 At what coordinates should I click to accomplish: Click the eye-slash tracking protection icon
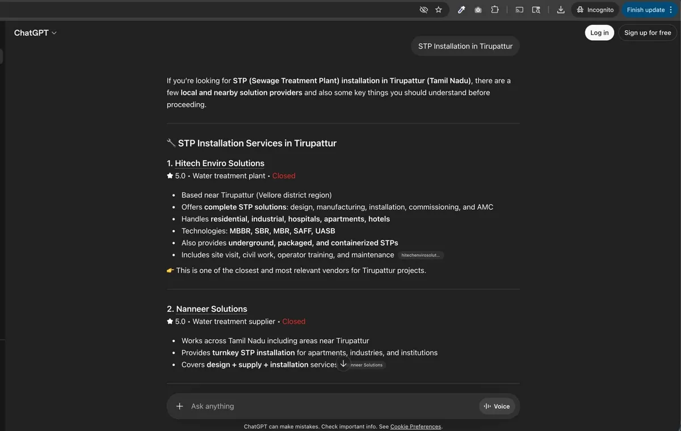click(x=423, y=10)
